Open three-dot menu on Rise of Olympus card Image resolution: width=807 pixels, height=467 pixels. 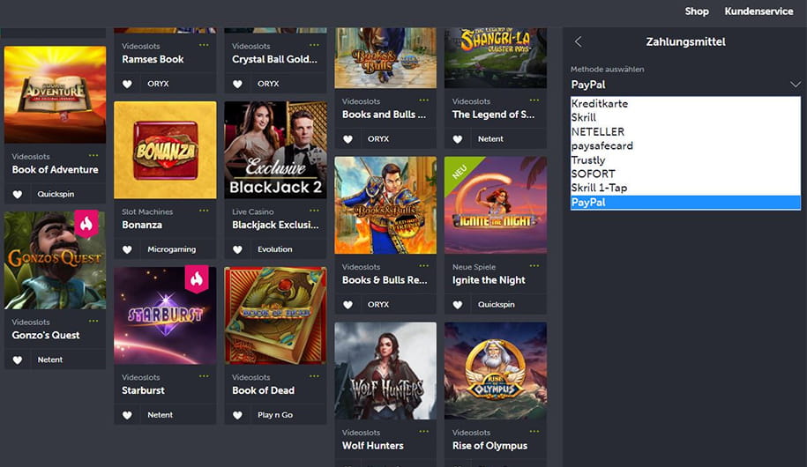534,432
